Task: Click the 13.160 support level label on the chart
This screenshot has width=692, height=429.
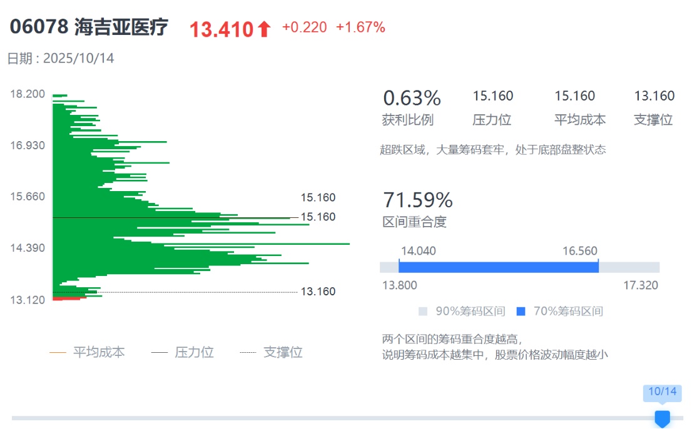Action: coord(318,292)
